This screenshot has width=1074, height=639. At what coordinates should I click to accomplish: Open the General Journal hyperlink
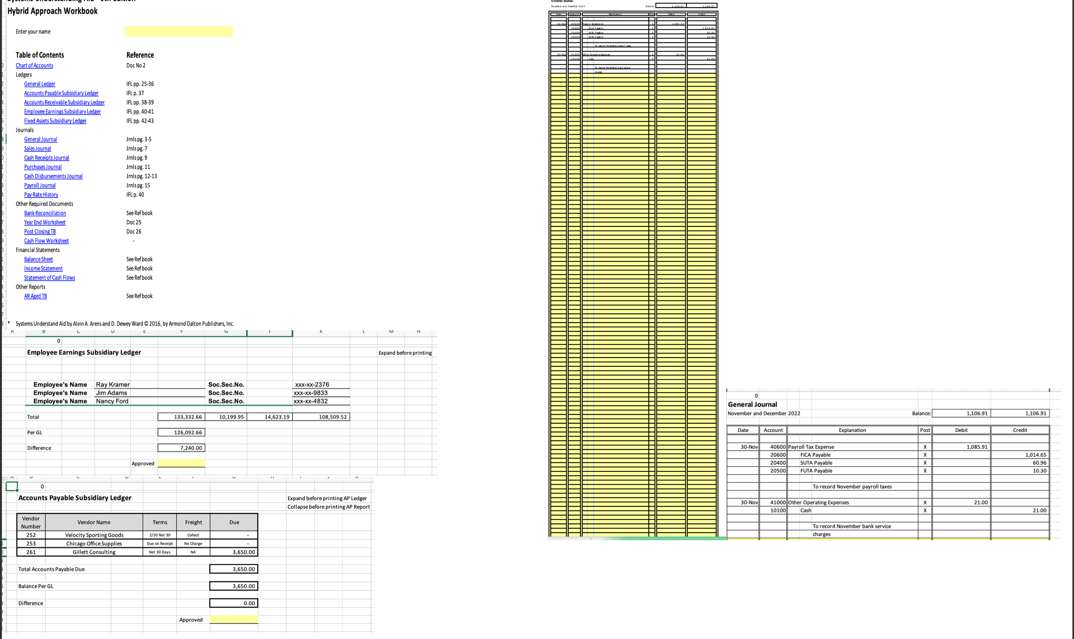(40, 139)
